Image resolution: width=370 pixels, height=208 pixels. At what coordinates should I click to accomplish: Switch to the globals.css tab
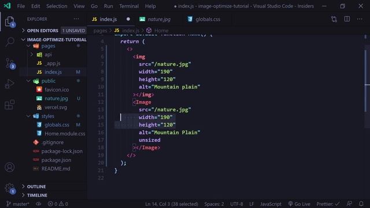[x=208, y=19]
